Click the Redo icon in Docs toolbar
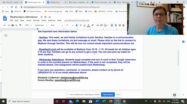The width and height of the screenshot is (187, 104). coord(9,25)
